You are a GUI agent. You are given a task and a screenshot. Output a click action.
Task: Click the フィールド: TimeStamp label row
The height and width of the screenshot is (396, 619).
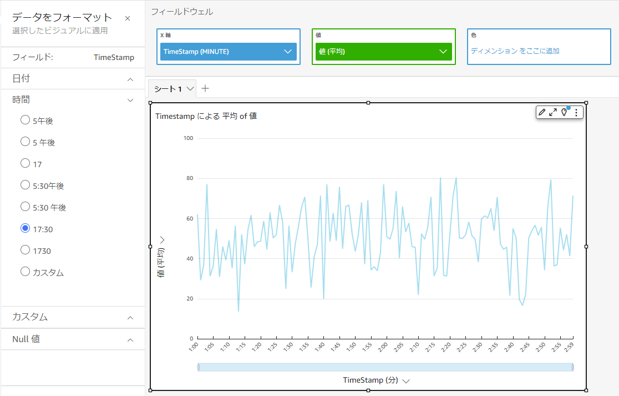(x=73, y=57)
